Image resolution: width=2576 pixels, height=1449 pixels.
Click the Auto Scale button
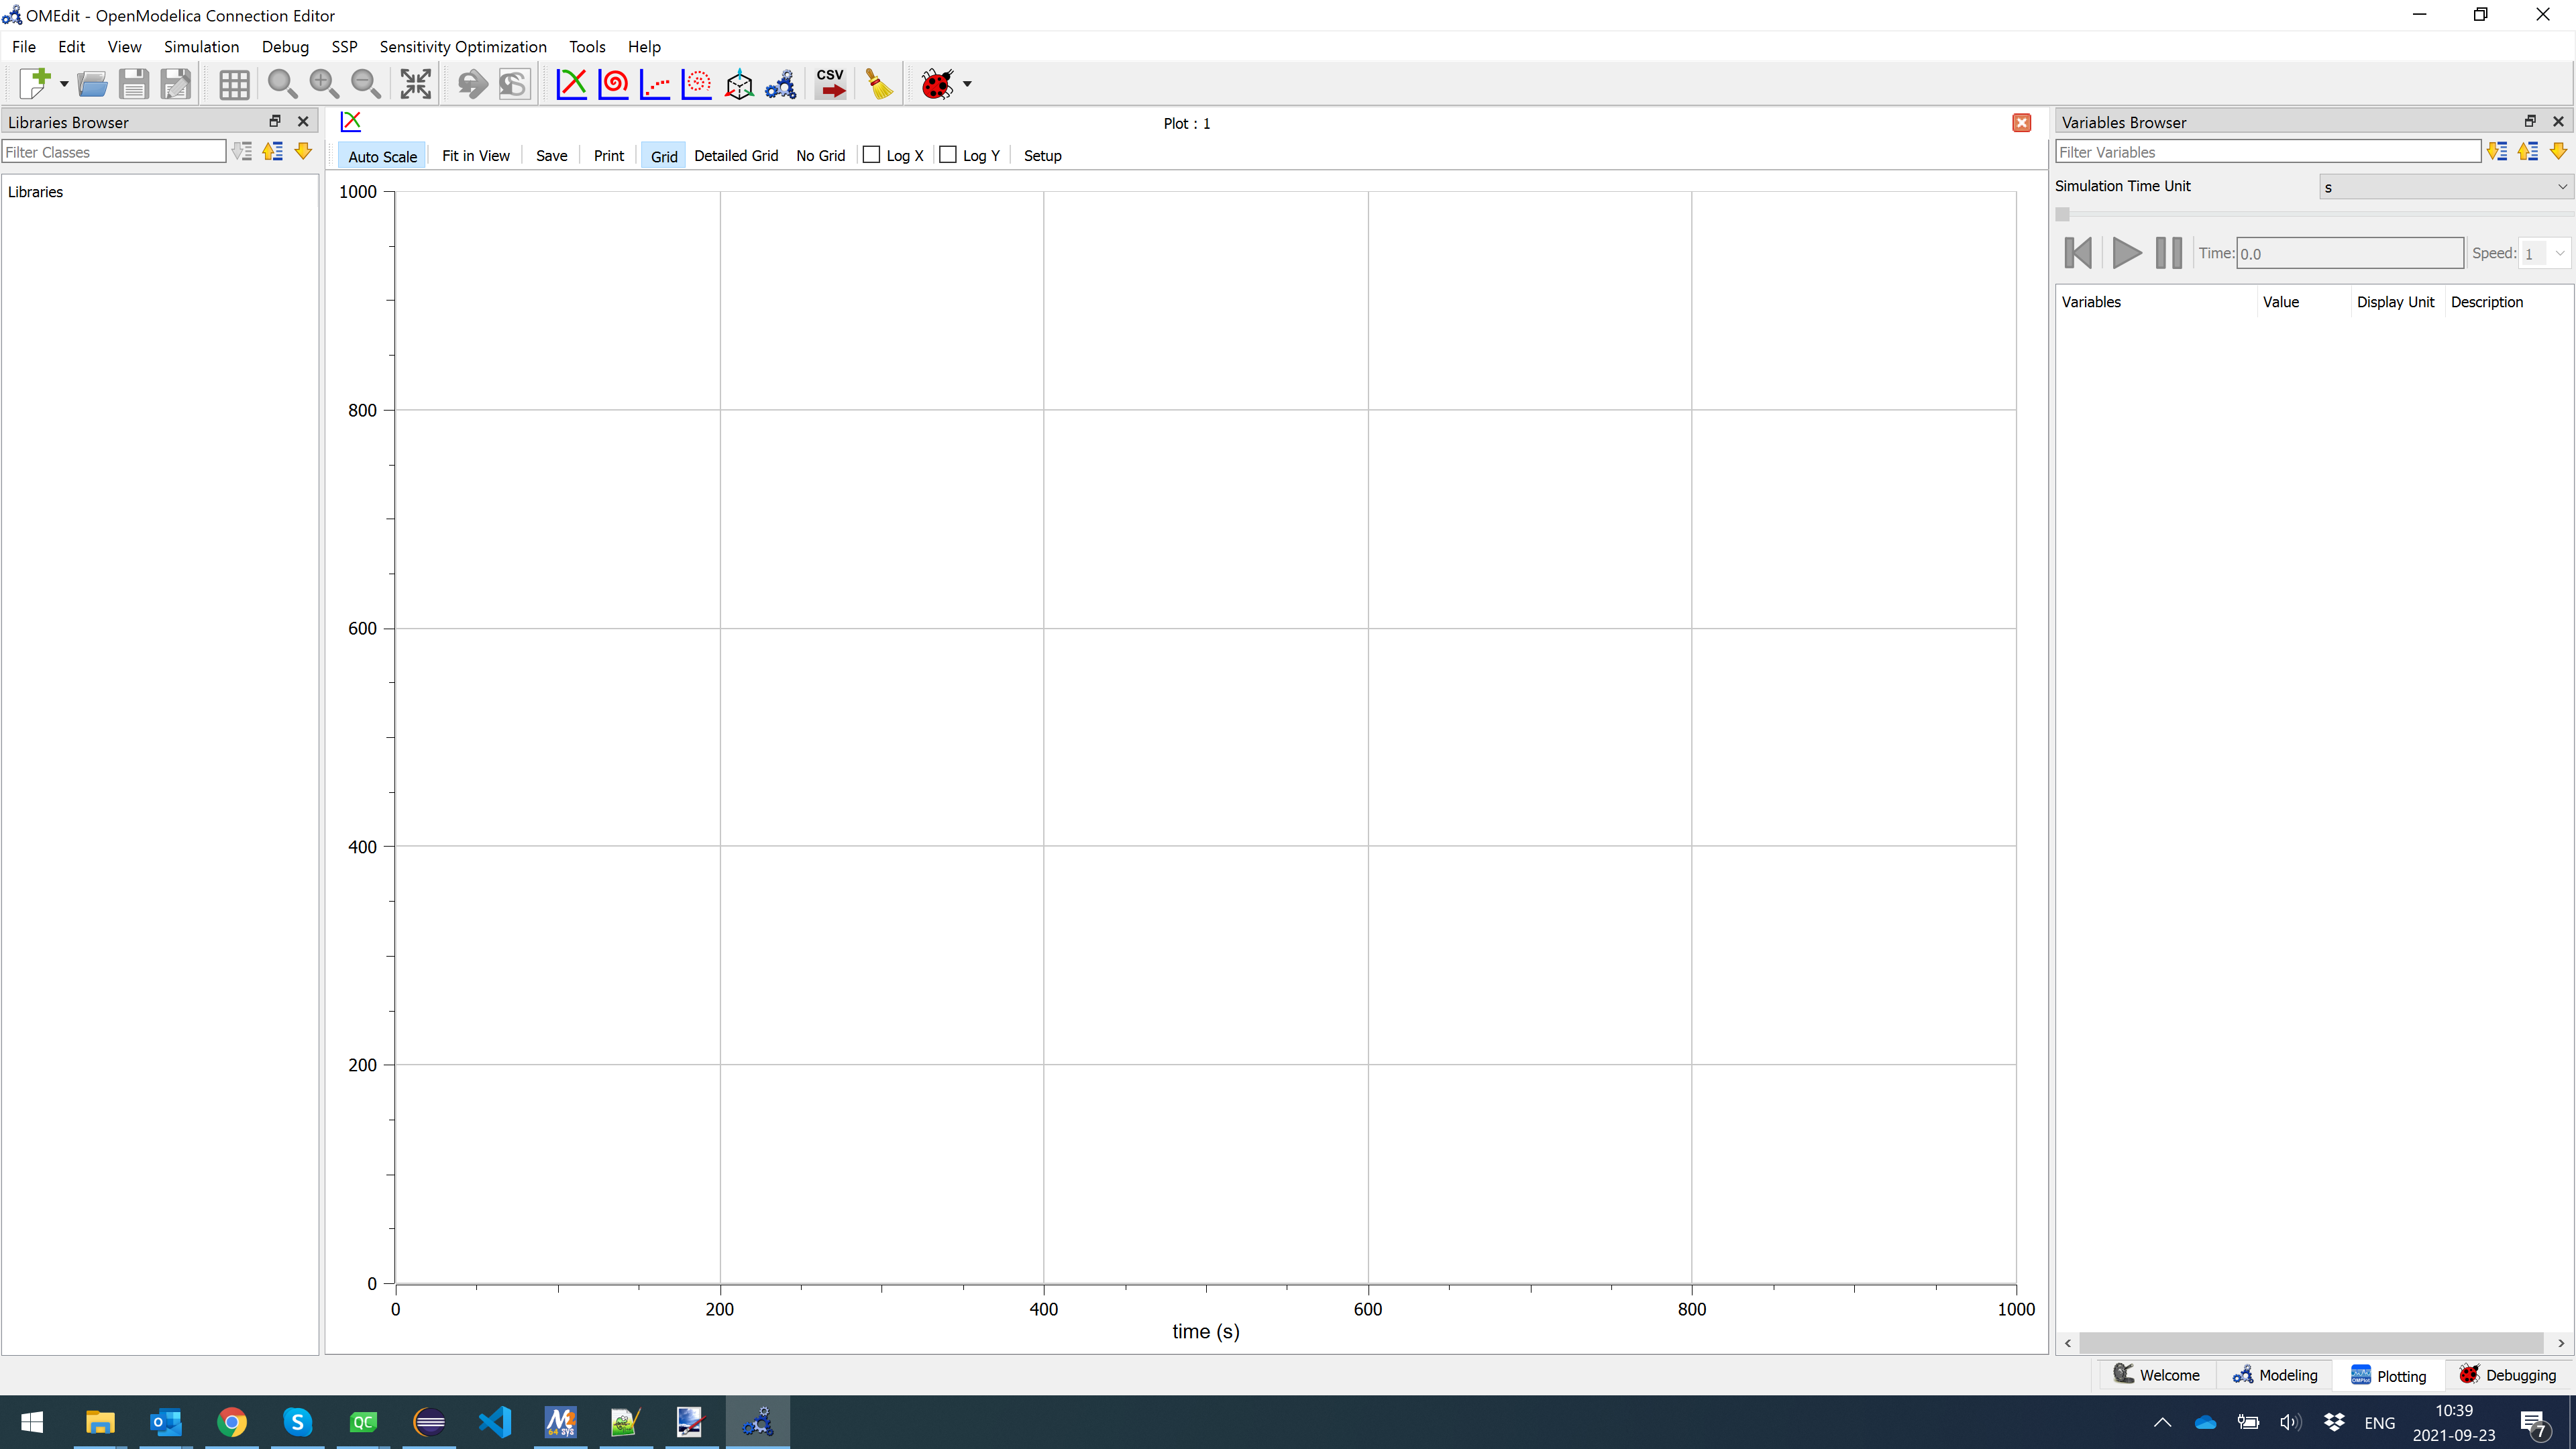(382, 155)
